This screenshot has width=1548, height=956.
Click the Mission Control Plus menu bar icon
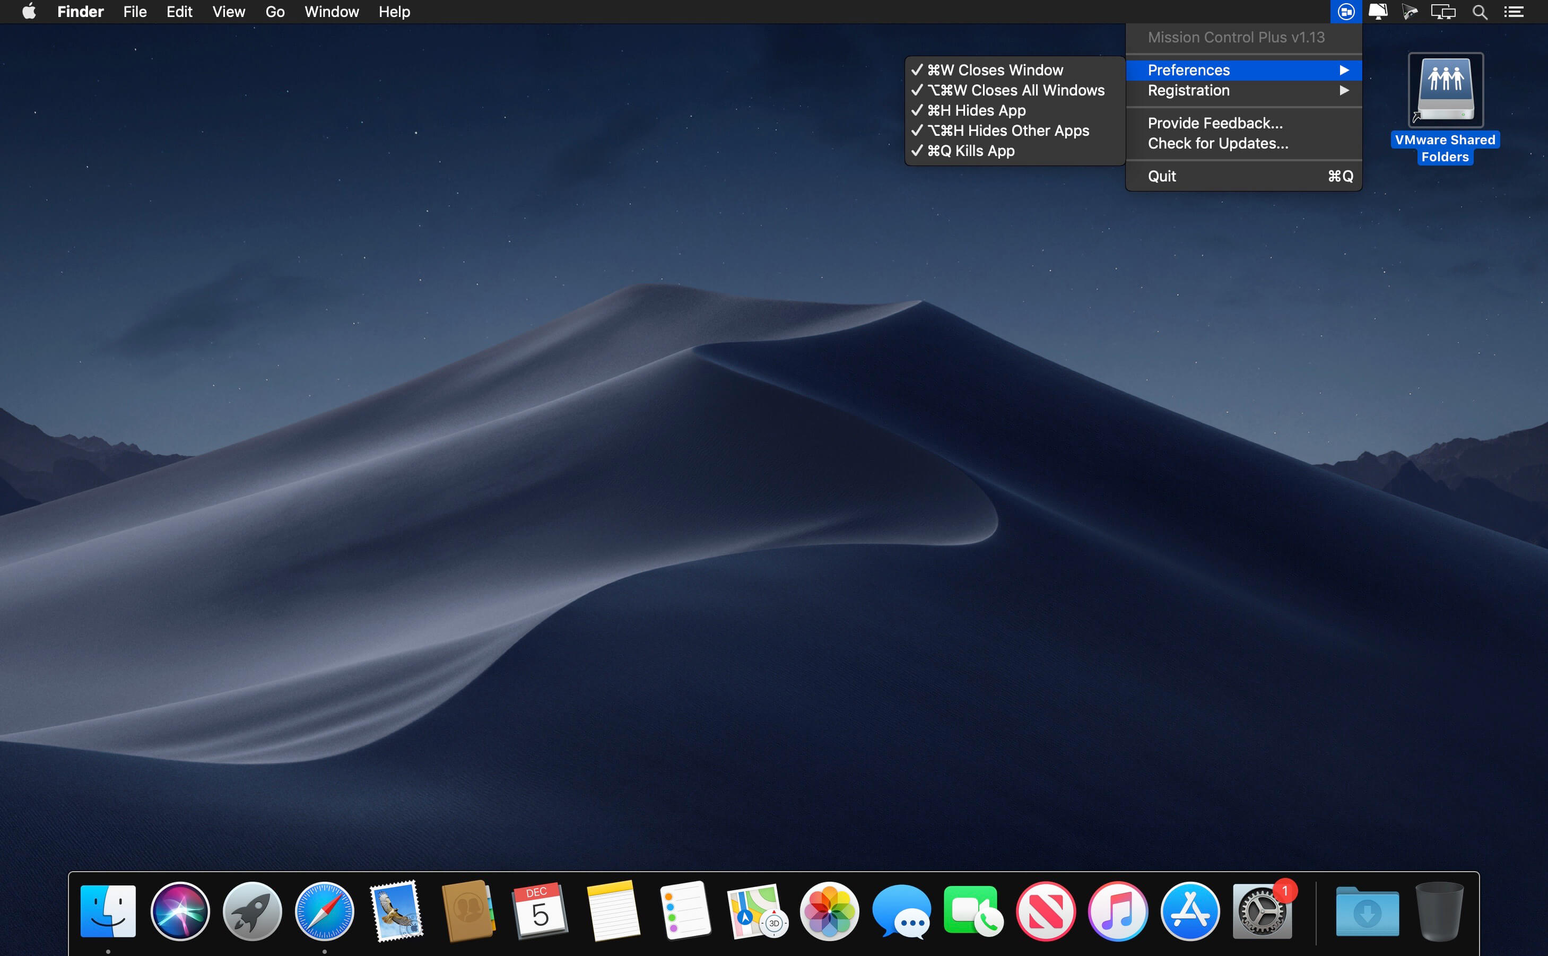(1346, 11)
